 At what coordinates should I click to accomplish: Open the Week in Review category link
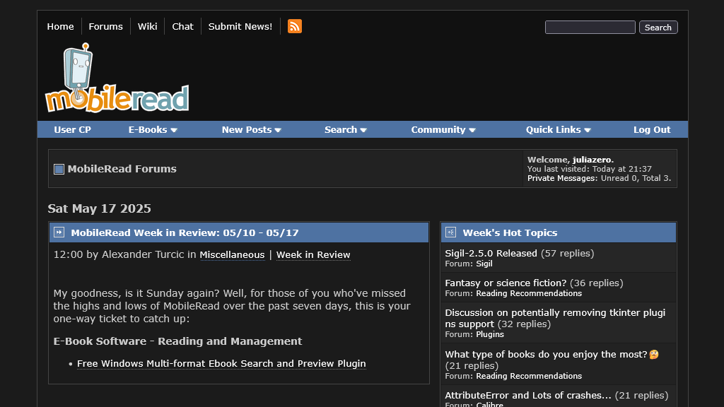tap(313, 254)
